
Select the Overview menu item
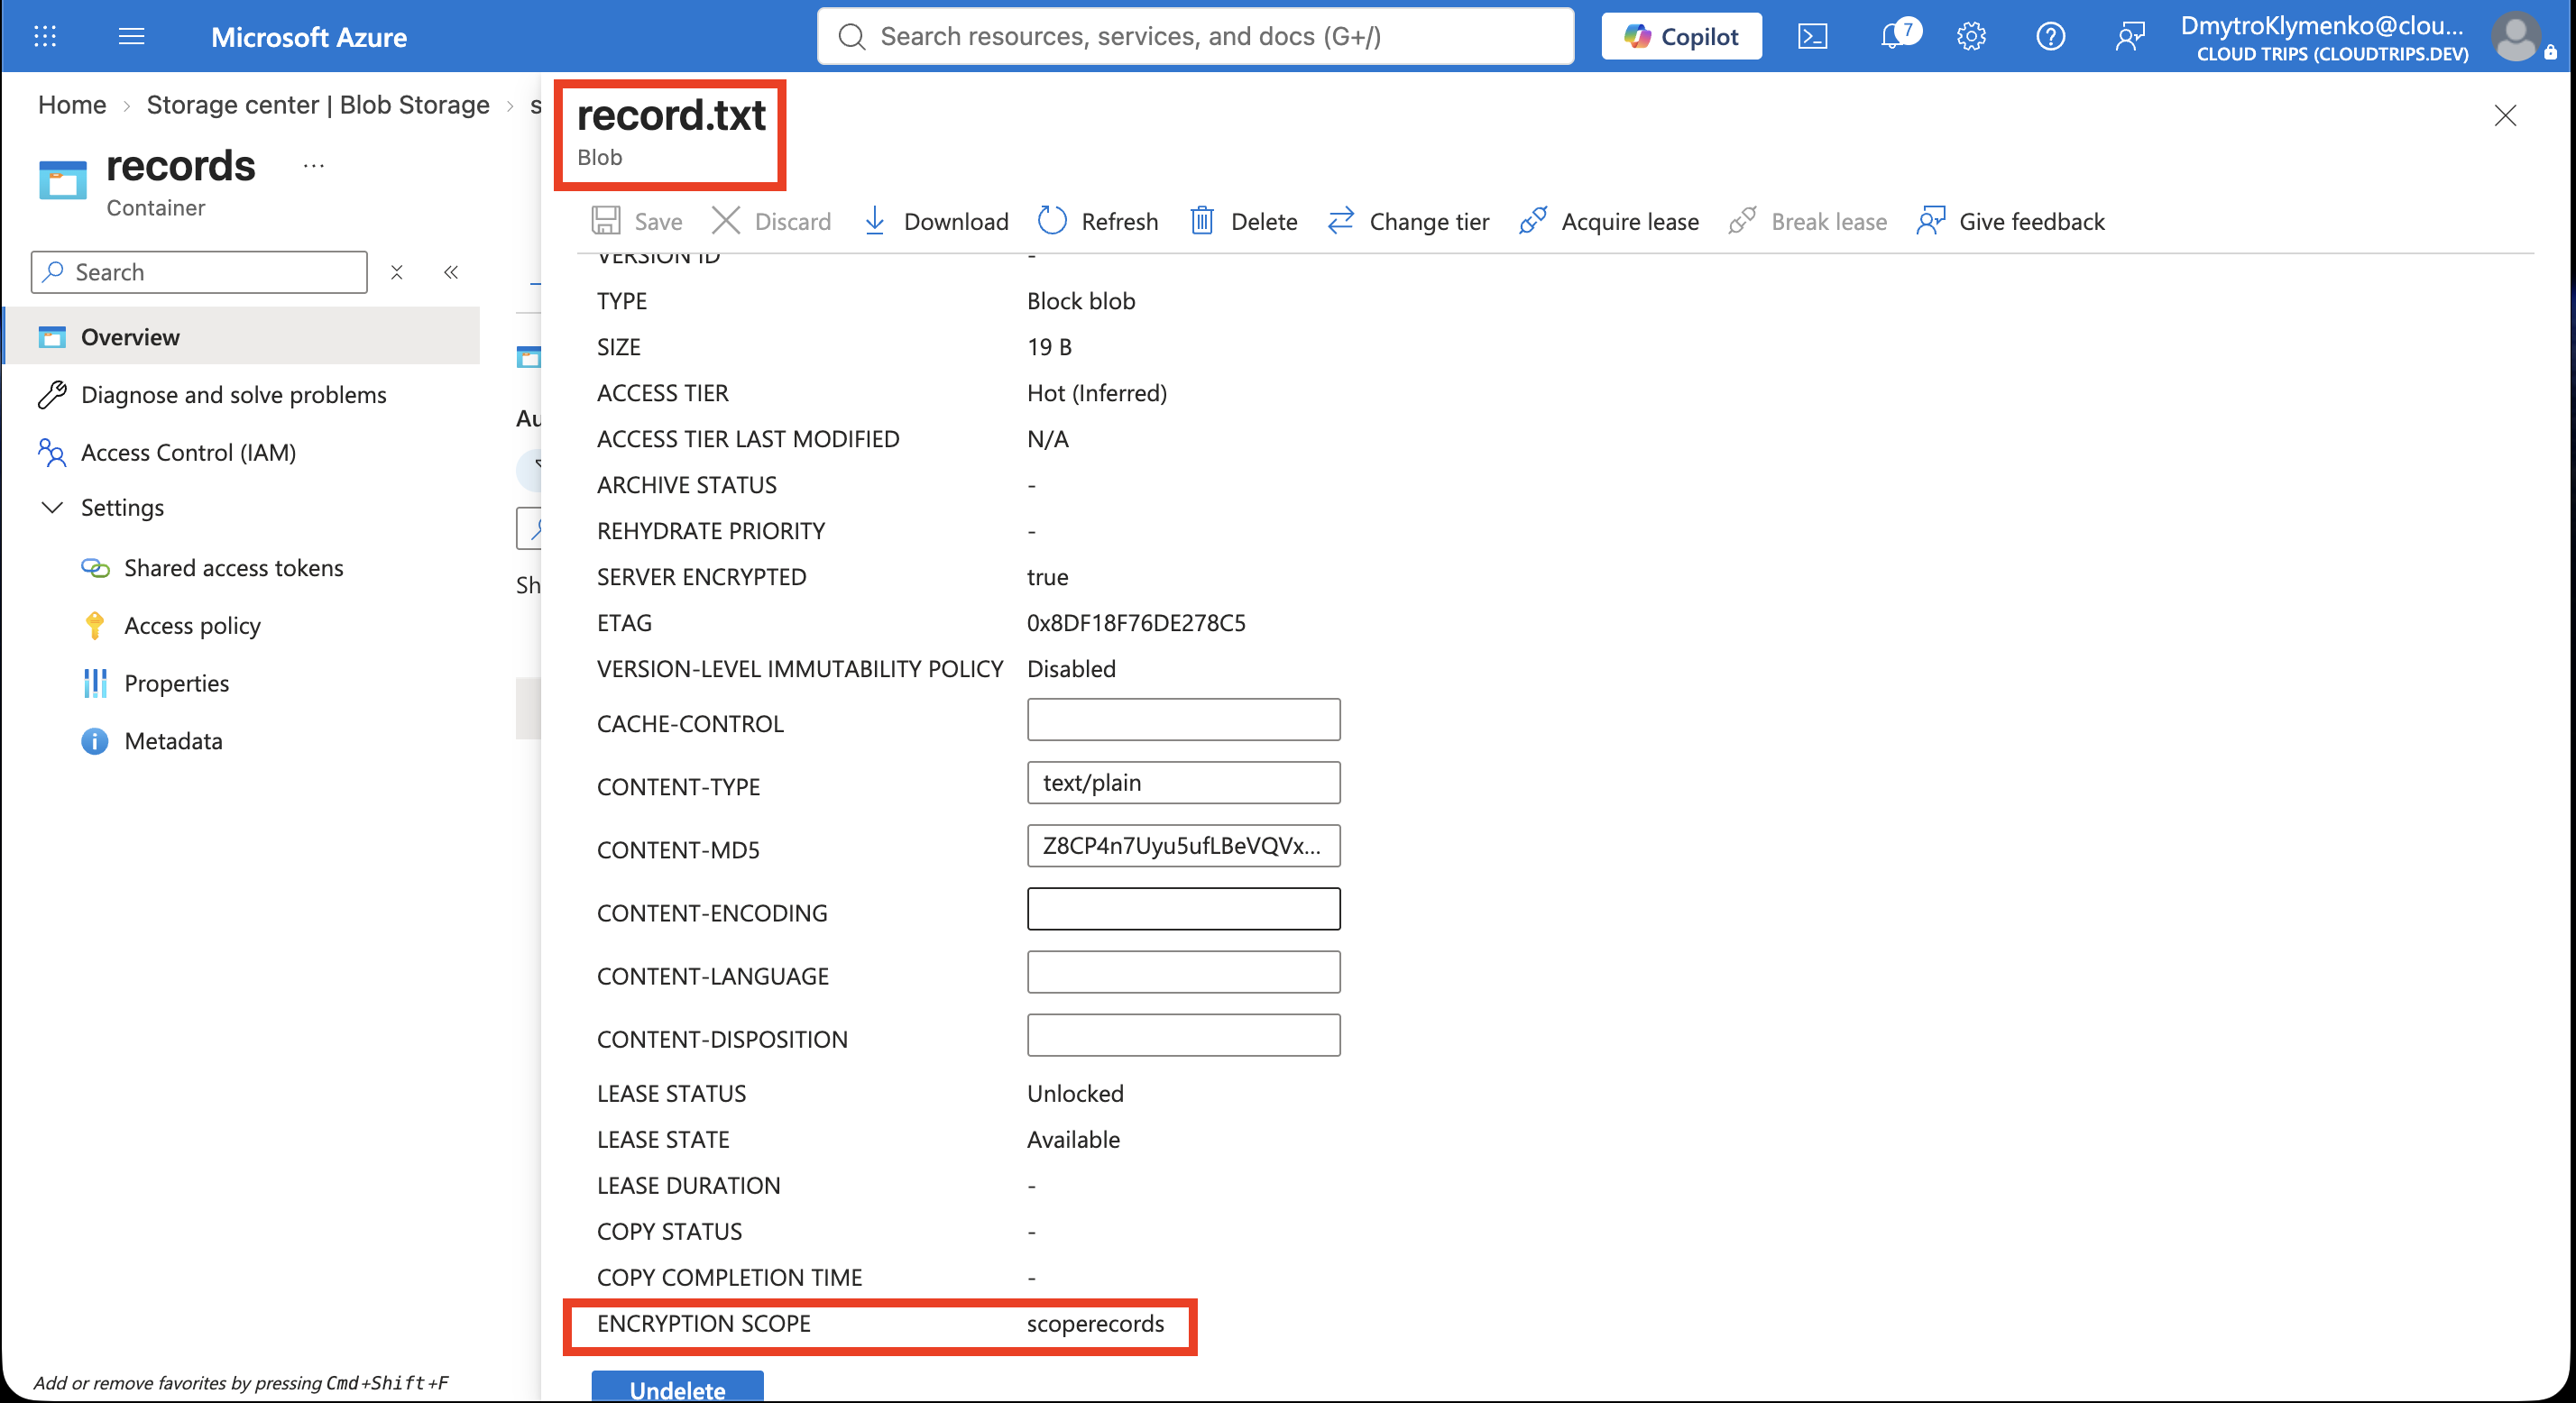[241, 337]
